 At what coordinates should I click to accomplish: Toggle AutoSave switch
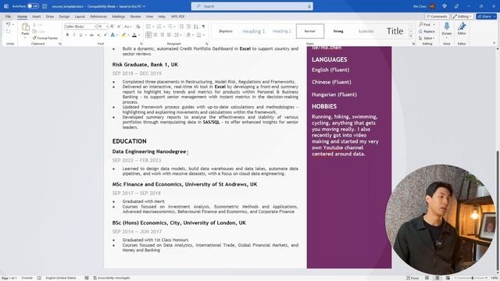coord(33,6)
